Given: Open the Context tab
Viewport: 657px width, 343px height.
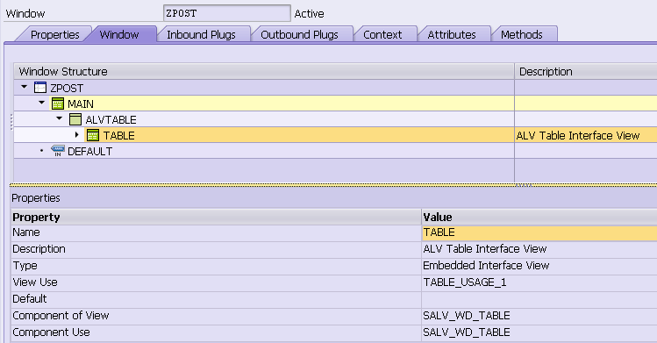Looking at the screenshot, I should pos(382,34).
